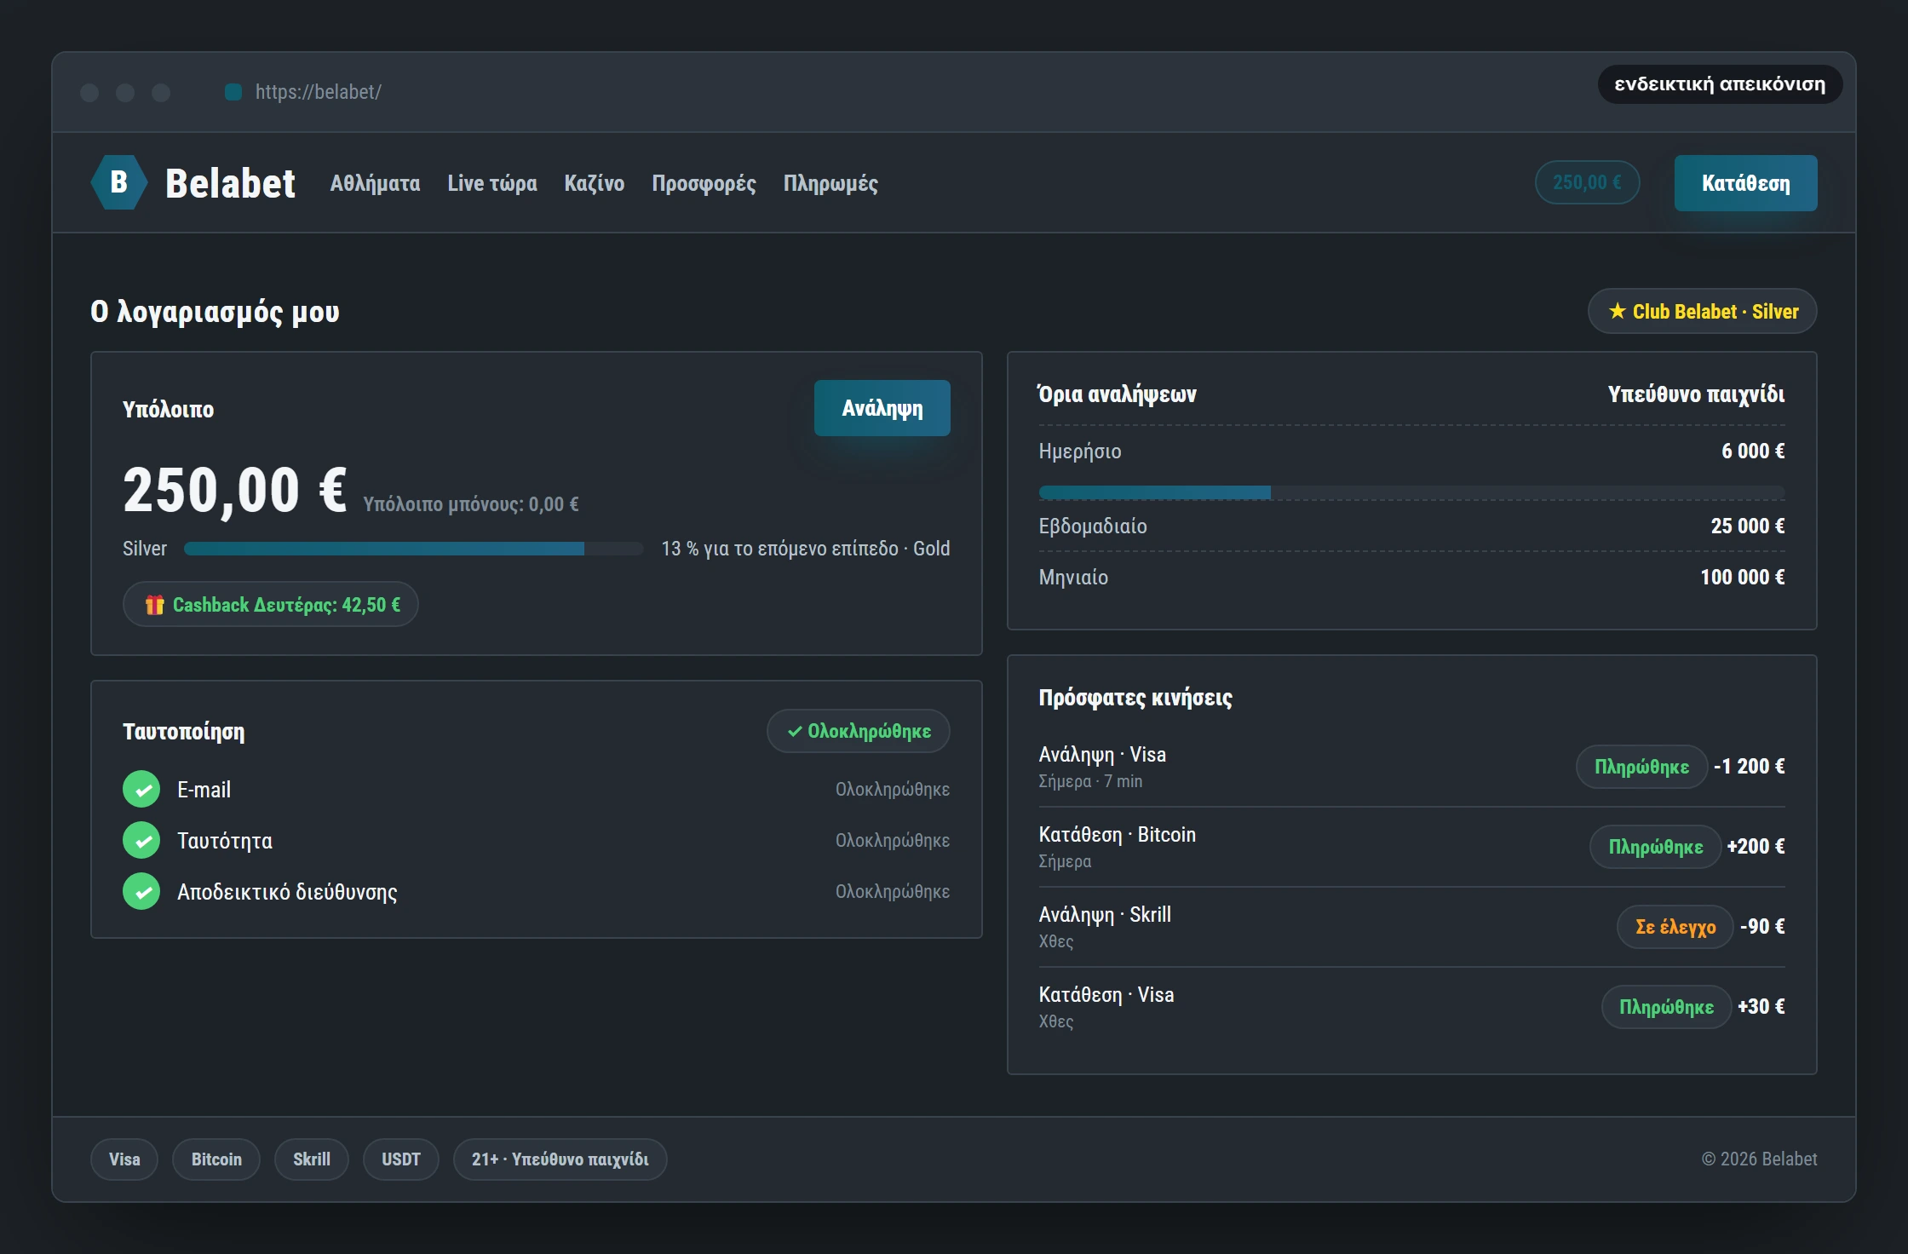
Task: Click the Ολοκληρώθηκε status badge in Ταυτοποίηση
Action: pos(858,731)
